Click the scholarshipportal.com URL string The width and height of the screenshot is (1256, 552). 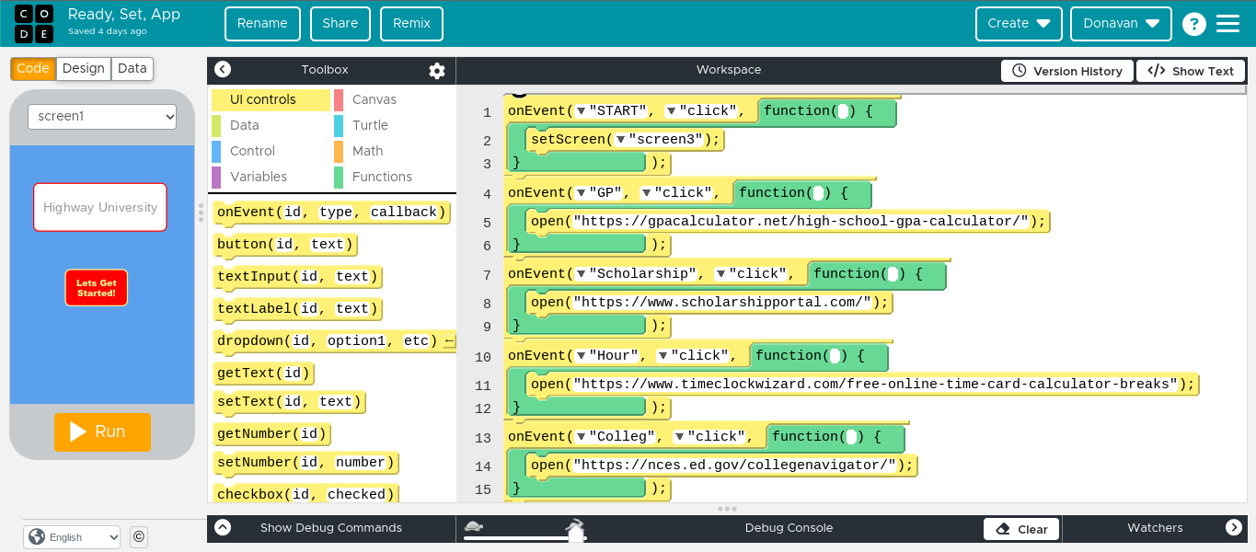pyautogui.click(x=721, y=303)
